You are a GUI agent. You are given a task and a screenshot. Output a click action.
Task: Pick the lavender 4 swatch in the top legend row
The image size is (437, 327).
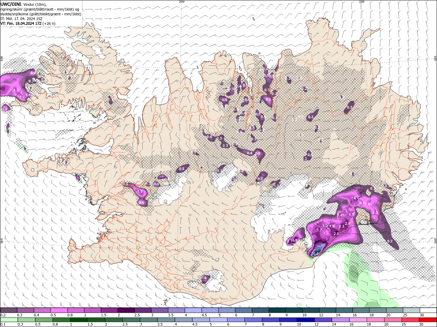[193, 310]
